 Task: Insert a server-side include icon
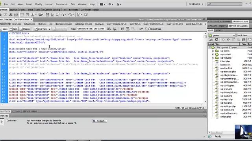click(52, 15)
